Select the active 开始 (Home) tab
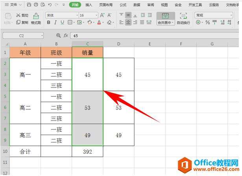 point(75,5)
